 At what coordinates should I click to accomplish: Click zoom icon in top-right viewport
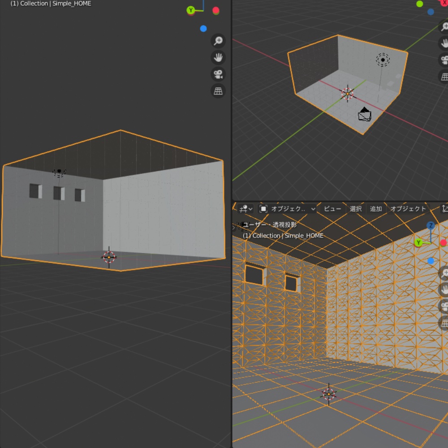(x=444, y=26)
